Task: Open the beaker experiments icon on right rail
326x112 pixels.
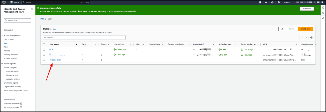Action: 323,18
